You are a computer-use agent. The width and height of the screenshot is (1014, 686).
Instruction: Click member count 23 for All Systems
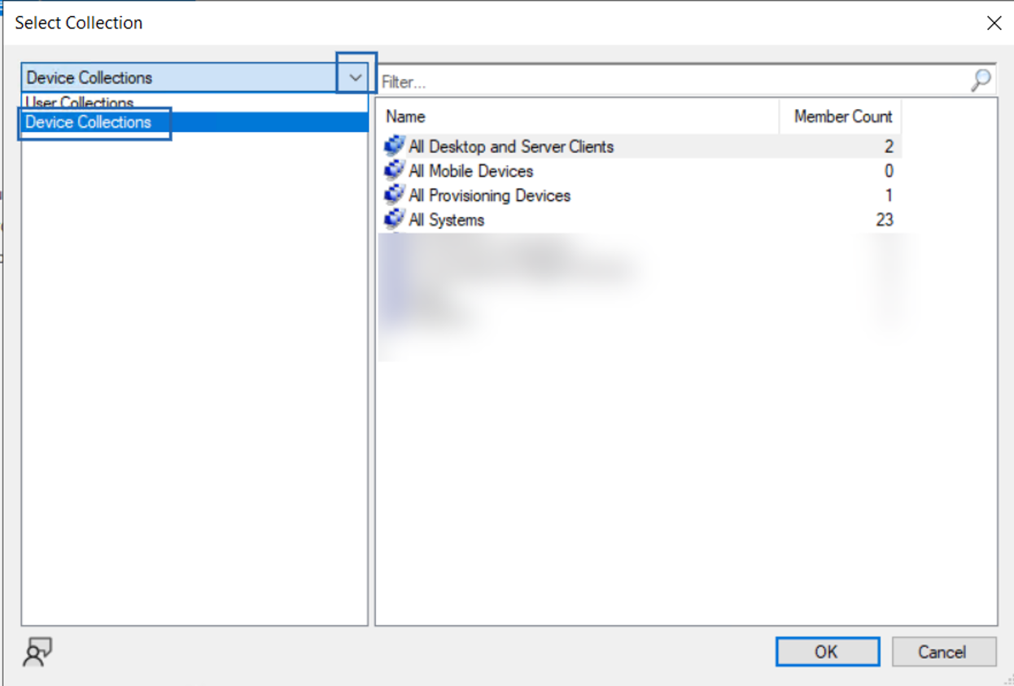[x=884, y=220]
